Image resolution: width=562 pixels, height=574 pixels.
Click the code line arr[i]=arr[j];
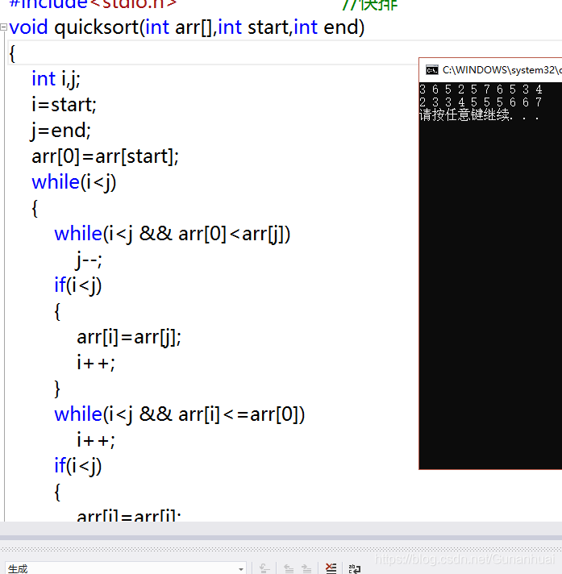(x=129, y=337)
